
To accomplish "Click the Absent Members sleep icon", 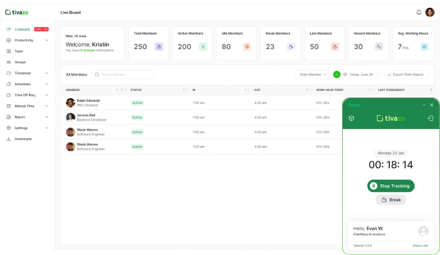I will pos(379,46).
